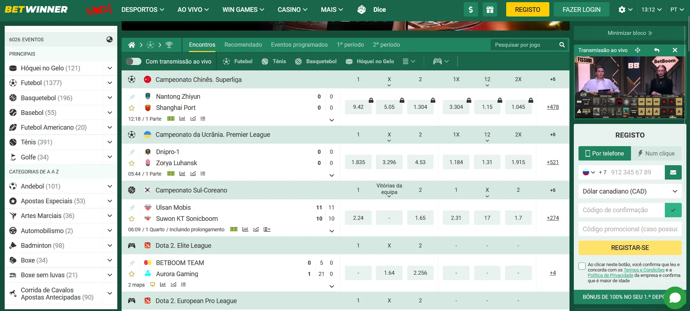Screen dimensions: 690x311
Task: Expand more markets for Shanghai Port match
Action: pyautogui.click(x=332, y=120)
